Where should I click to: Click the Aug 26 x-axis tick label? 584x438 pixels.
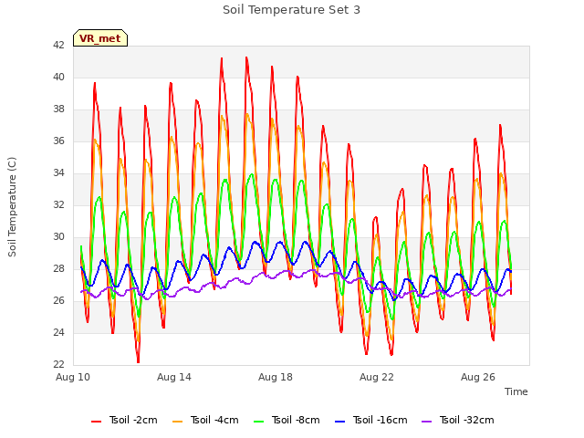coord(478,377)
